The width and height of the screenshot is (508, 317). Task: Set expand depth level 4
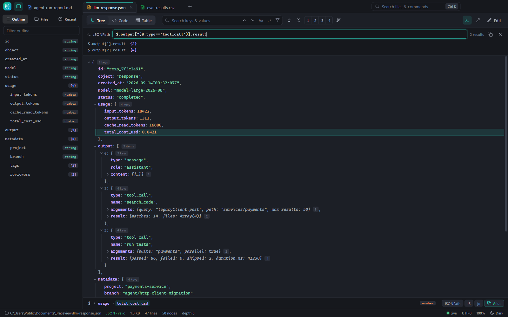click(329, 21)
